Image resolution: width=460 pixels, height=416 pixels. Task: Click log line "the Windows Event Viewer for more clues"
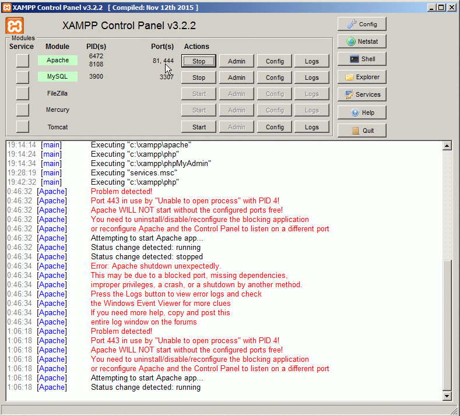pyautogui.click(x=160, y=303)
